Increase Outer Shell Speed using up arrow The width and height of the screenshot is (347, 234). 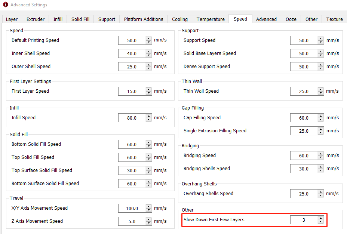click(149, 65)
